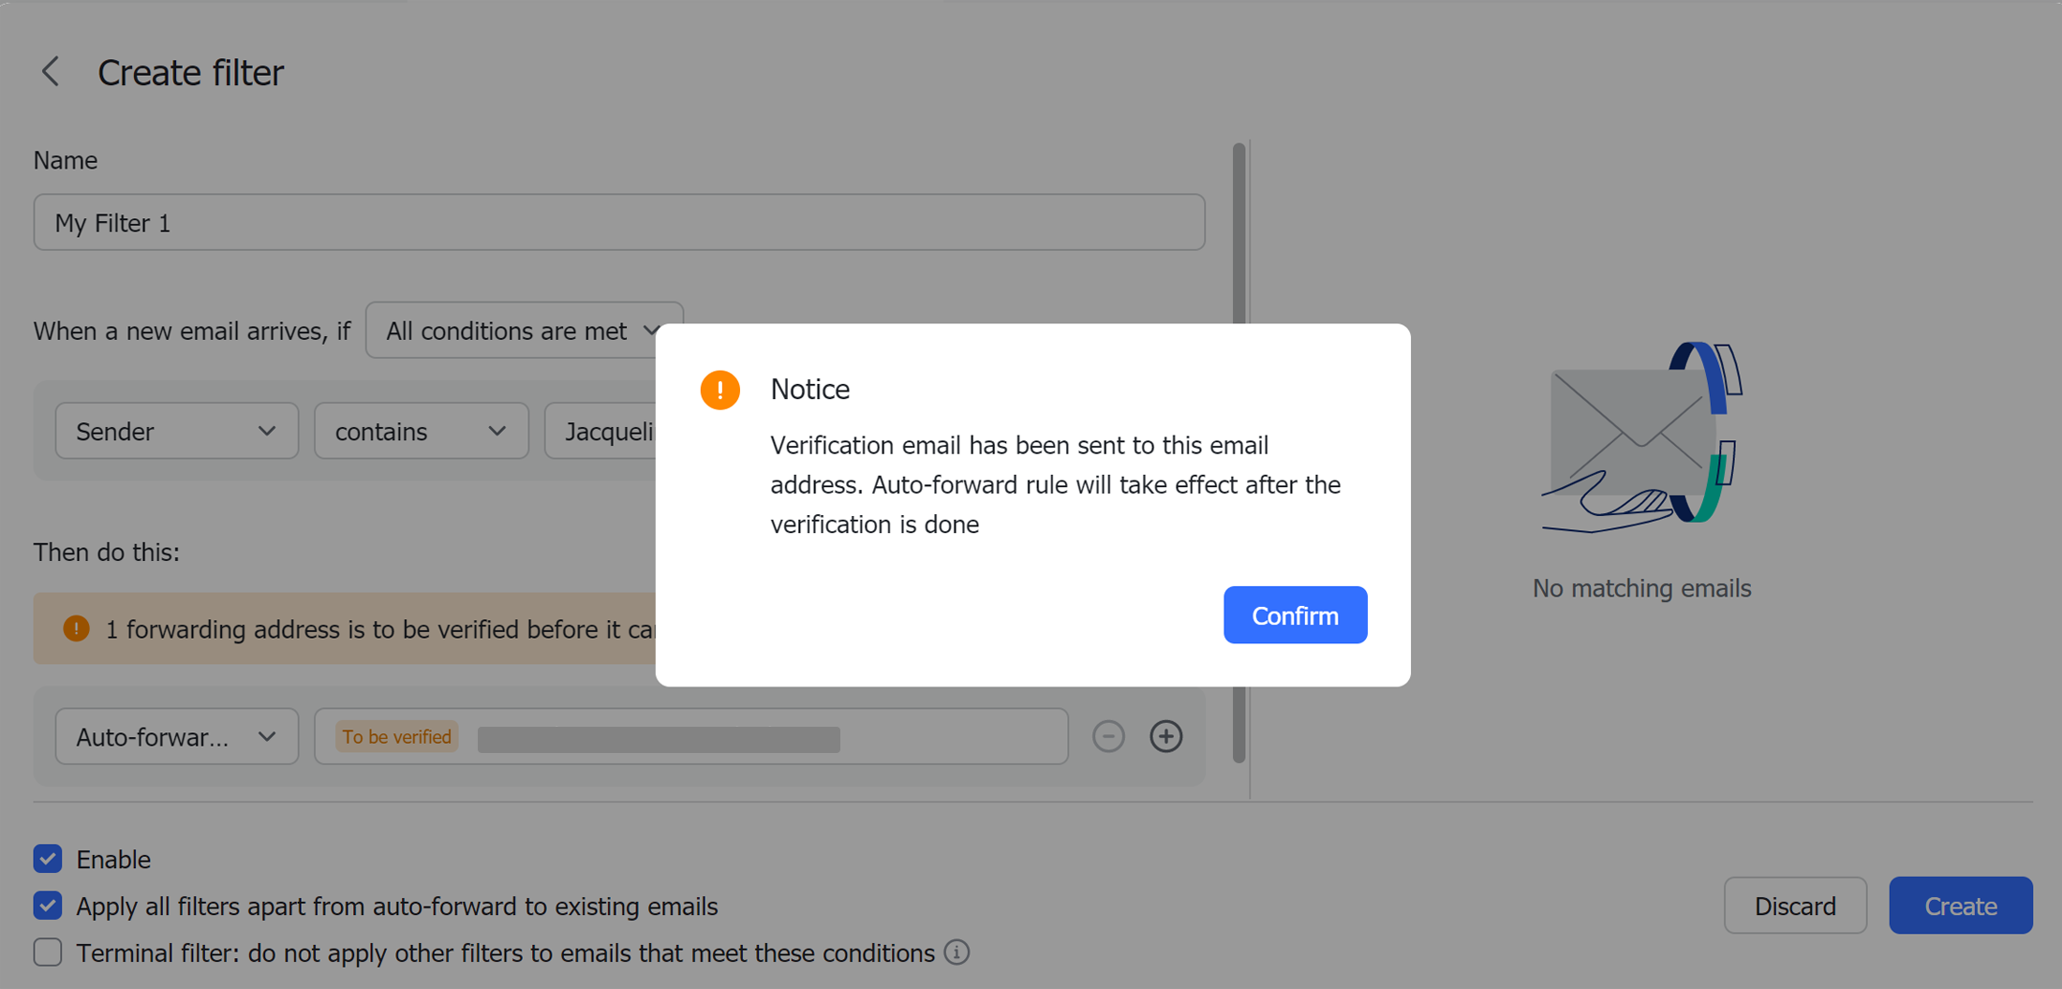
Task: Click the plus icon to add another action
Action: 1165,736
